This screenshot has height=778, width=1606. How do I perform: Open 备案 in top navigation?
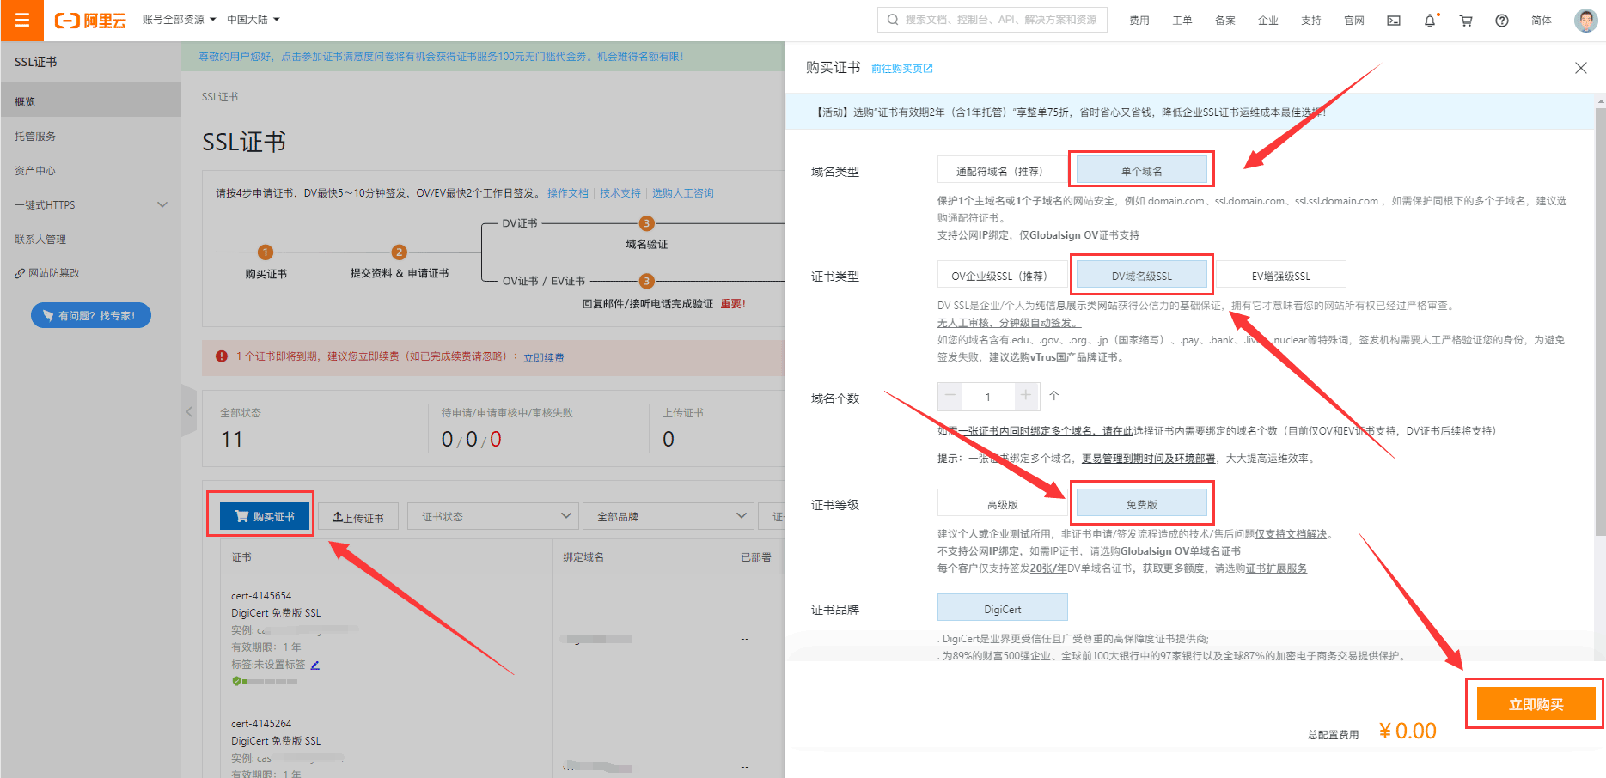pos(1225,21)
